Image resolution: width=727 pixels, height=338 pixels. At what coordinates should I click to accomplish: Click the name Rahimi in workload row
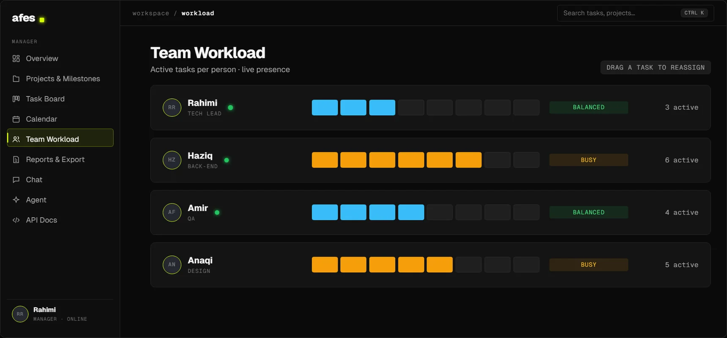[x=202, y=103]
